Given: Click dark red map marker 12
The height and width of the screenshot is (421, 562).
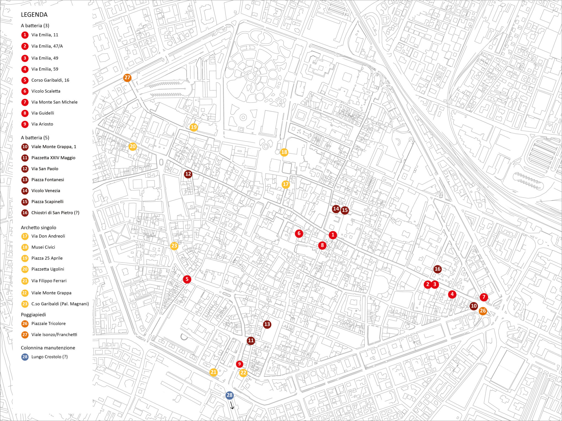Looking at the screenshot, I should pyautogui.click(x=188, y=174).
